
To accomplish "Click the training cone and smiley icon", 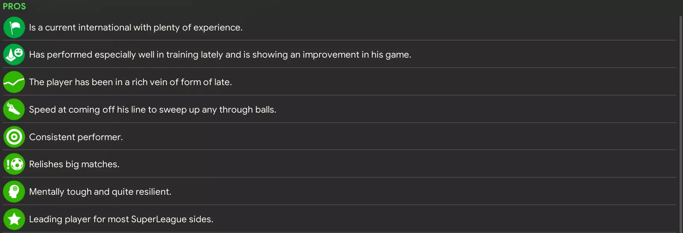I will (x=14, y=55).
